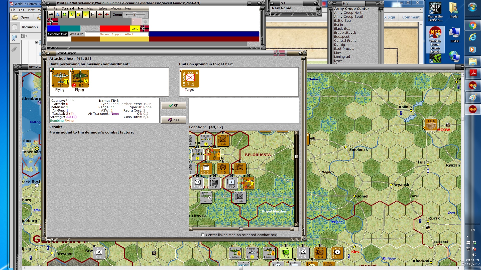
Task: Click the blue letter A toolbar icon
Action: coord(58,14)
